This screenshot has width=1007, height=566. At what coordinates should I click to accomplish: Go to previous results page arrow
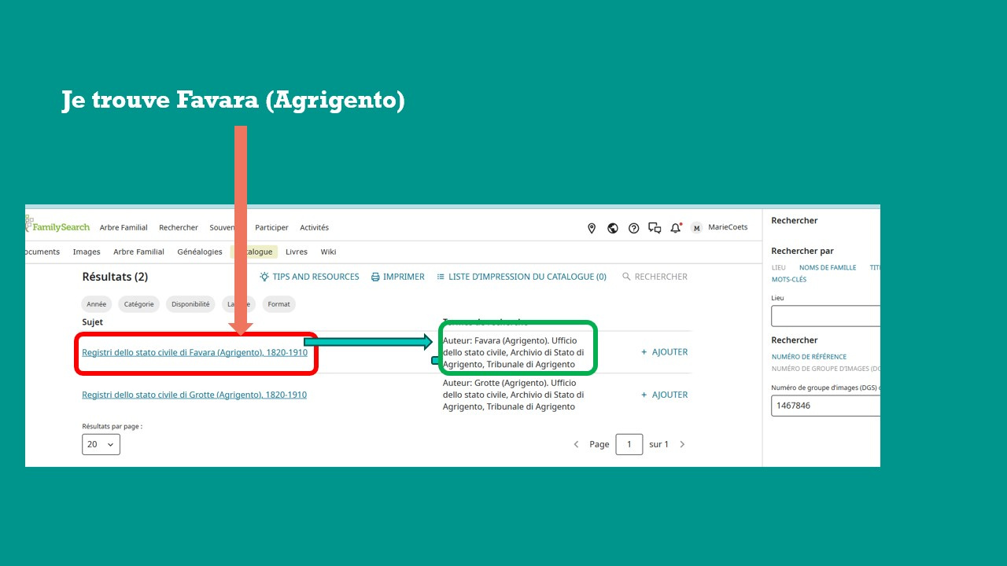[x=576, y=444]
